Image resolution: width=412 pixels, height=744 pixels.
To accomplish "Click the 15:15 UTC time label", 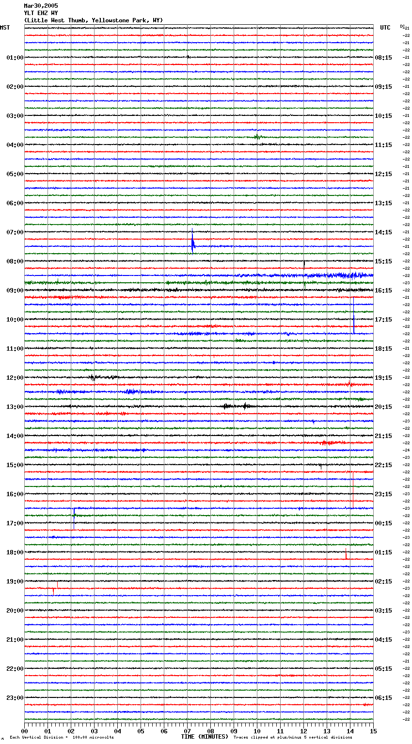I will (383, 261).
